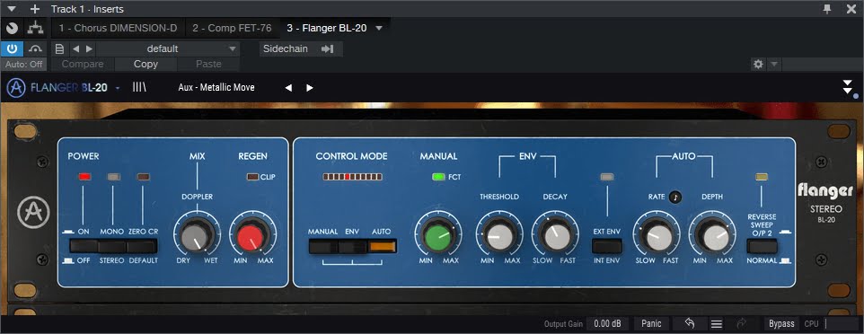Click the Arturia A logo on rack

pos(33,213)
